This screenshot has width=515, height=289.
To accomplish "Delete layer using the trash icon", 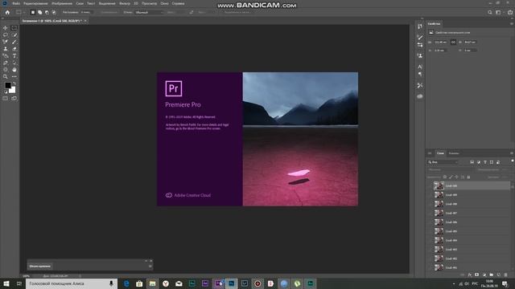I will [x=506, y=275].
